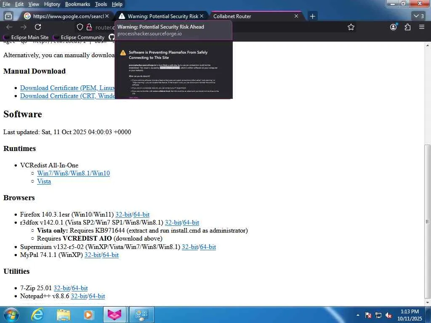The image size is (431, 323).
Task: Download r3dfox v142.0.1 32-bit
Action: (x=173, y=222)
